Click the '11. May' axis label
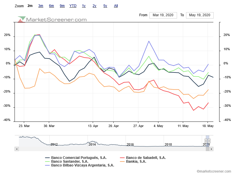 coord(183,126)
